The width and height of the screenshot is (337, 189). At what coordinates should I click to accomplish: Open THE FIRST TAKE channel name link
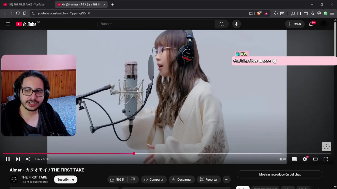click(x=34, y=177)
